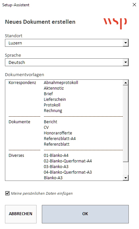
Task: Click the list scroll-down arrow
Action: (x=125, y=178)
